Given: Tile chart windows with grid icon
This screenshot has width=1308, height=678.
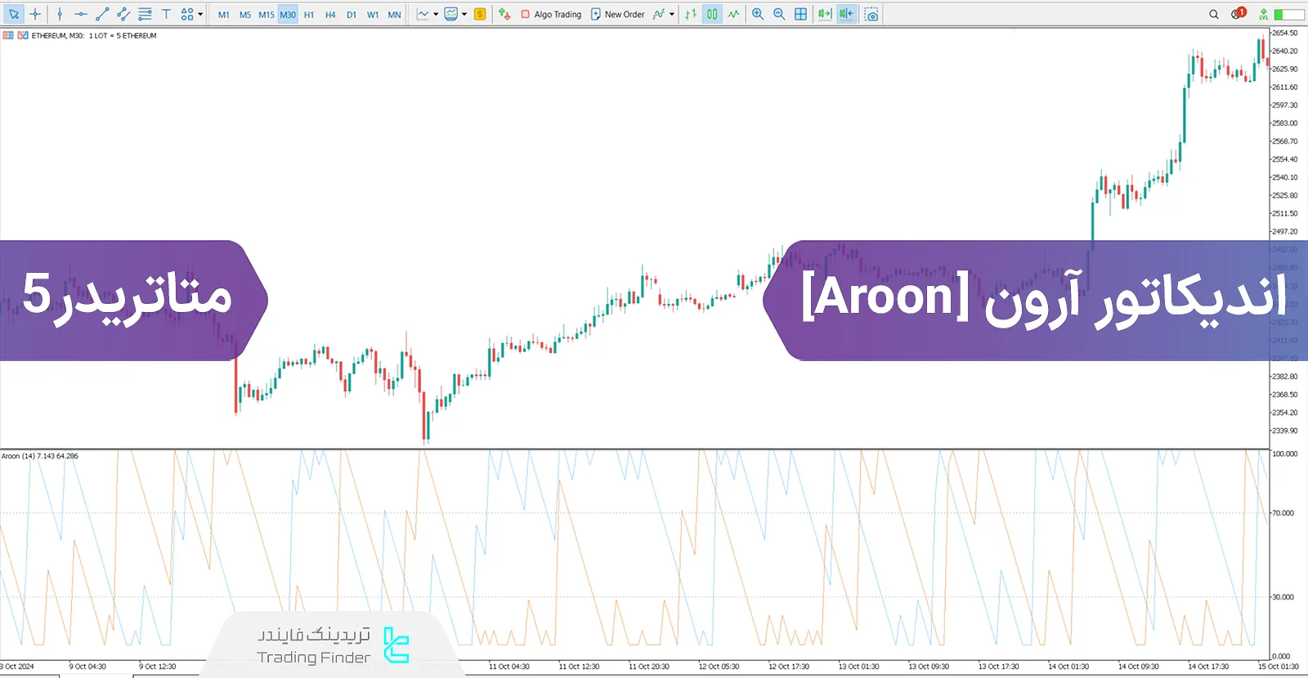Looking at the screenshot, I should pos(800,14).
